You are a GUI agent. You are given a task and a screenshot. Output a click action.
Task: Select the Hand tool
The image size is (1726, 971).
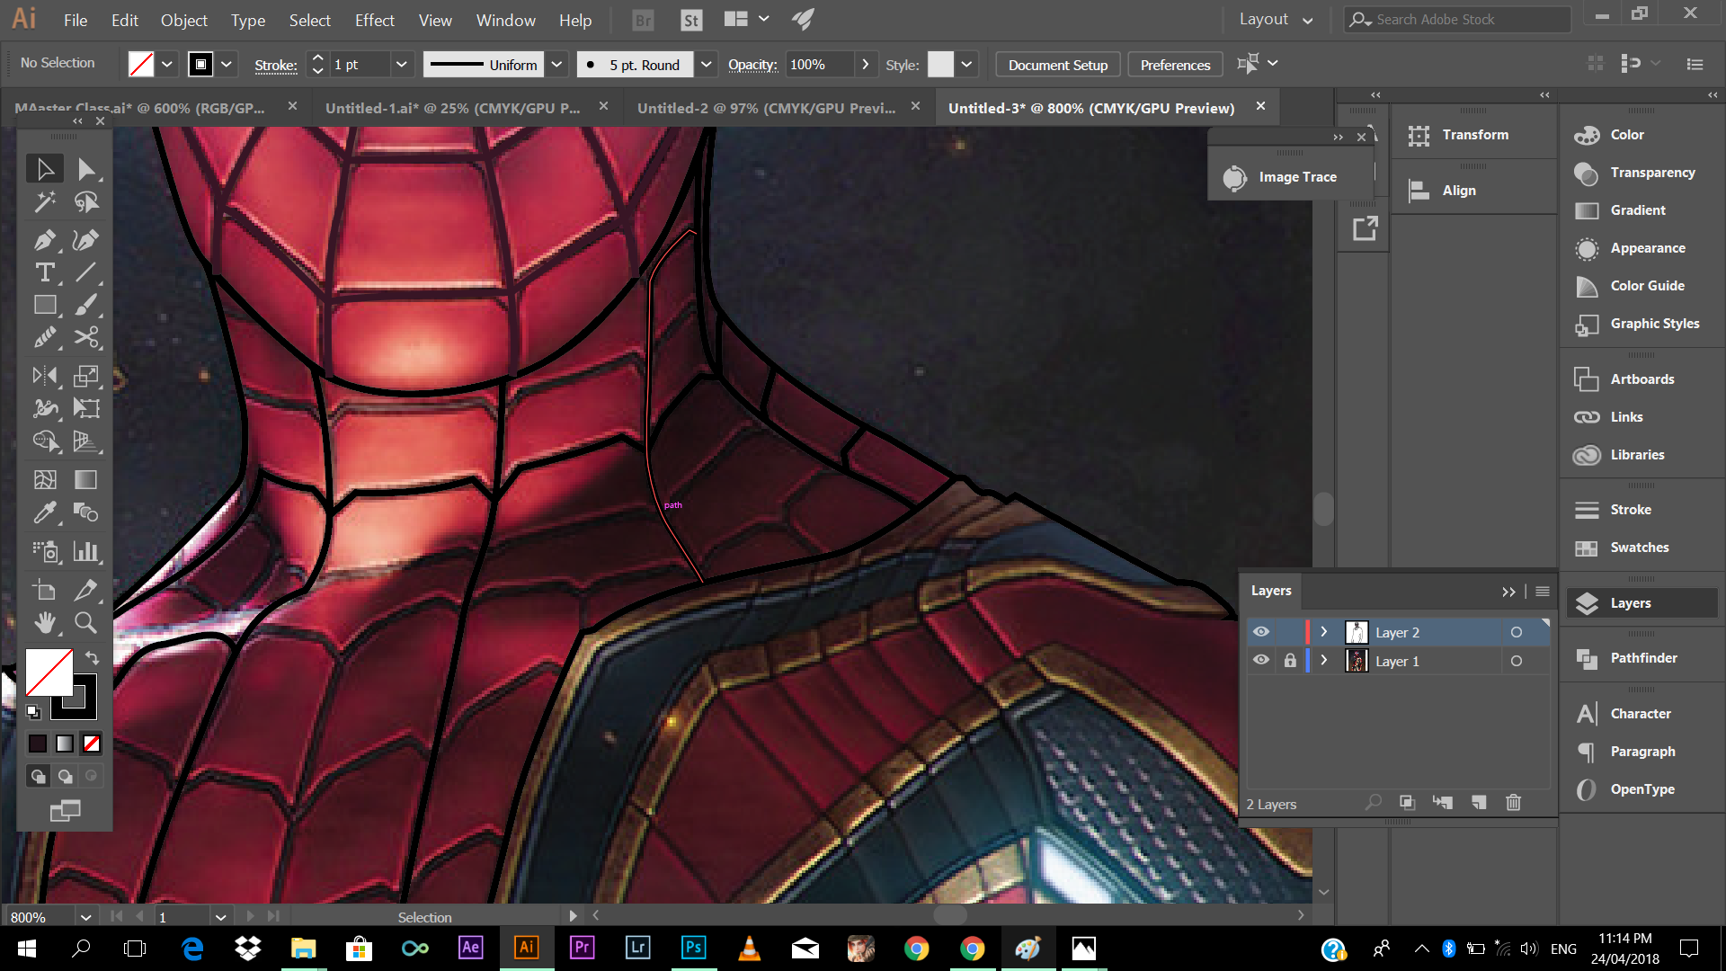44,622
